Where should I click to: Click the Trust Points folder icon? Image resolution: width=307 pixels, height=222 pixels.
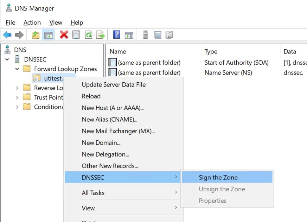[x=27, y=97]
